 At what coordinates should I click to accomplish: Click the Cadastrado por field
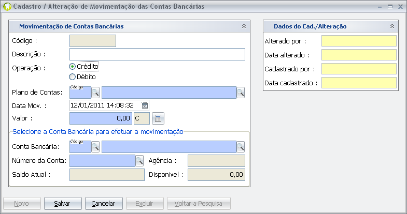point(359,69)
